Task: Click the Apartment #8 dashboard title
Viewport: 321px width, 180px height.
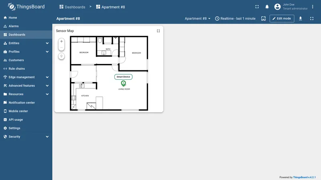Action: pos(68,18)
